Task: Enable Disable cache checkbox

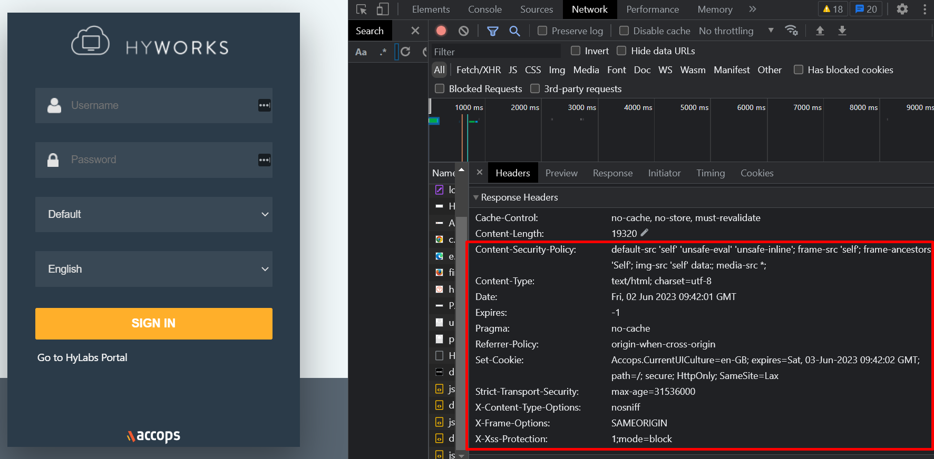Action: click(624, 31)
